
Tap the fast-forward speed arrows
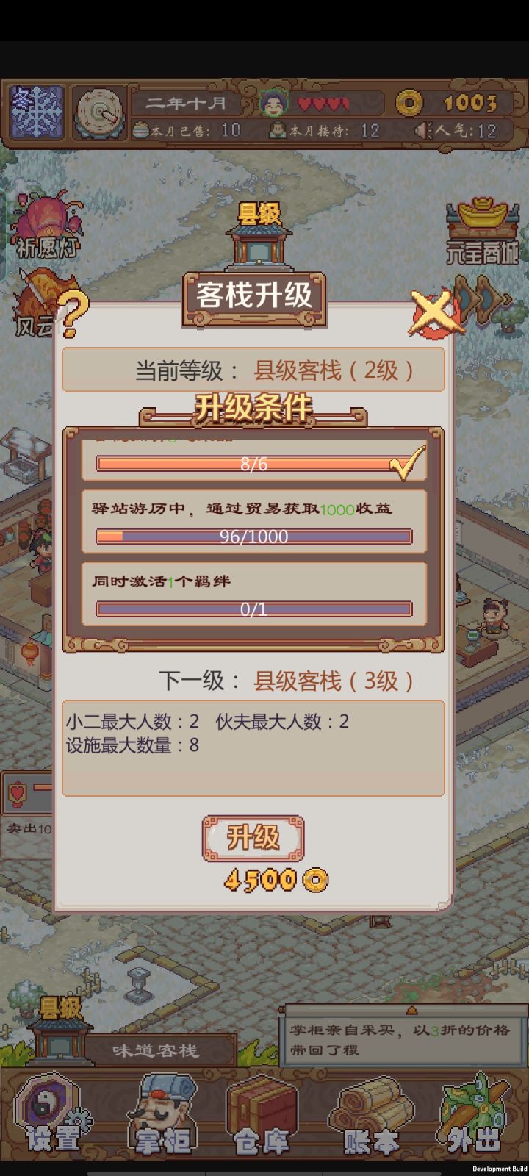(x=481, y=298)
